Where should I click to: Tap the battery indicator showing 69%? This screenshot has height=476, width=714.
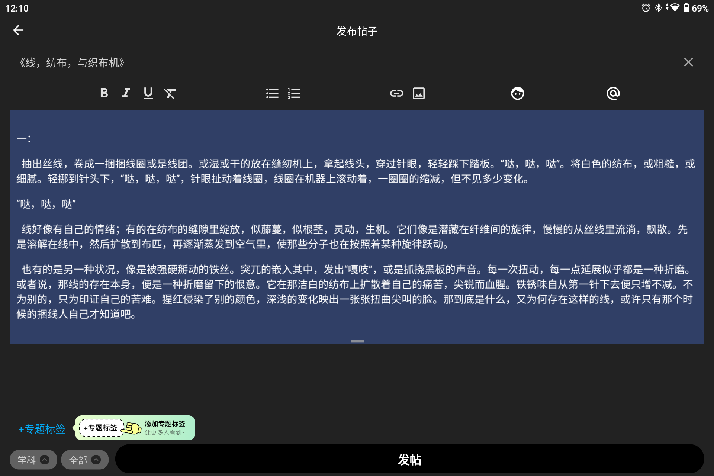tap(696, 8)
